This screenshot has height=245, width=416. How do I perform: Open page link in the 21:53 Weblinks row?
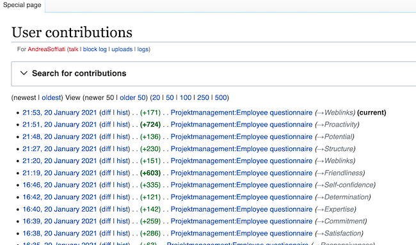coord(241,113)
